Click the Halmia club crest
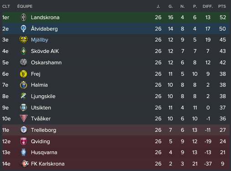The width and height of the screenshot is (231, 171). [23, 85]
